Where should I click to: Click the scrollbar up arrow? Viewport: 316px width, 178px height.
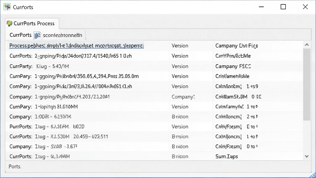(307, 45)
